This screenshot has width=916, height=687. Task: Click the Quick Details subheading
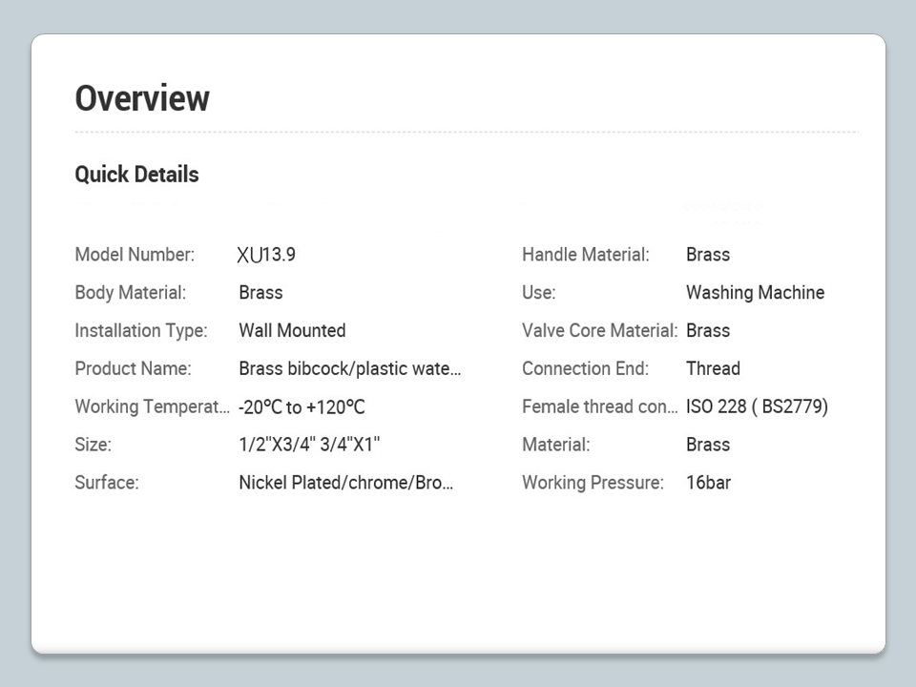[136, 175]
